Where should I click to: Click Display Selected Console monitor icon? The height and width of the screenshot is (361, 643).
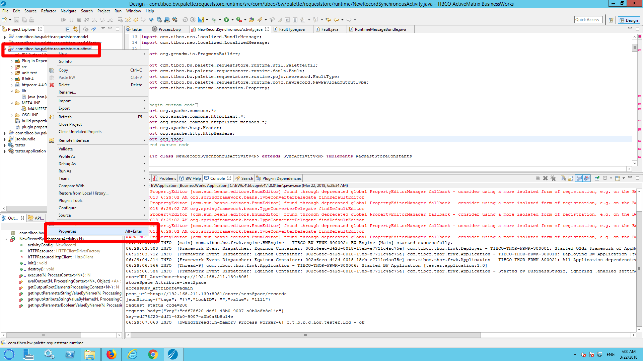(x=605, y=178)
